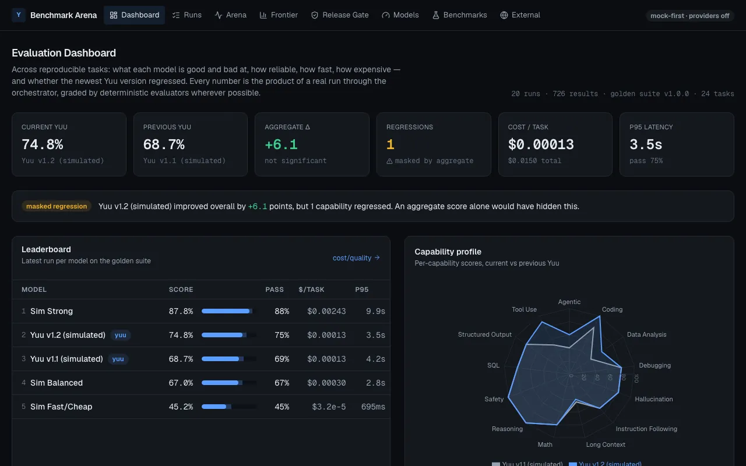Click the yuu tag on Yuu v1.1 row
Viewport: 746px width, 466px height.
click(x=118, y=359)
